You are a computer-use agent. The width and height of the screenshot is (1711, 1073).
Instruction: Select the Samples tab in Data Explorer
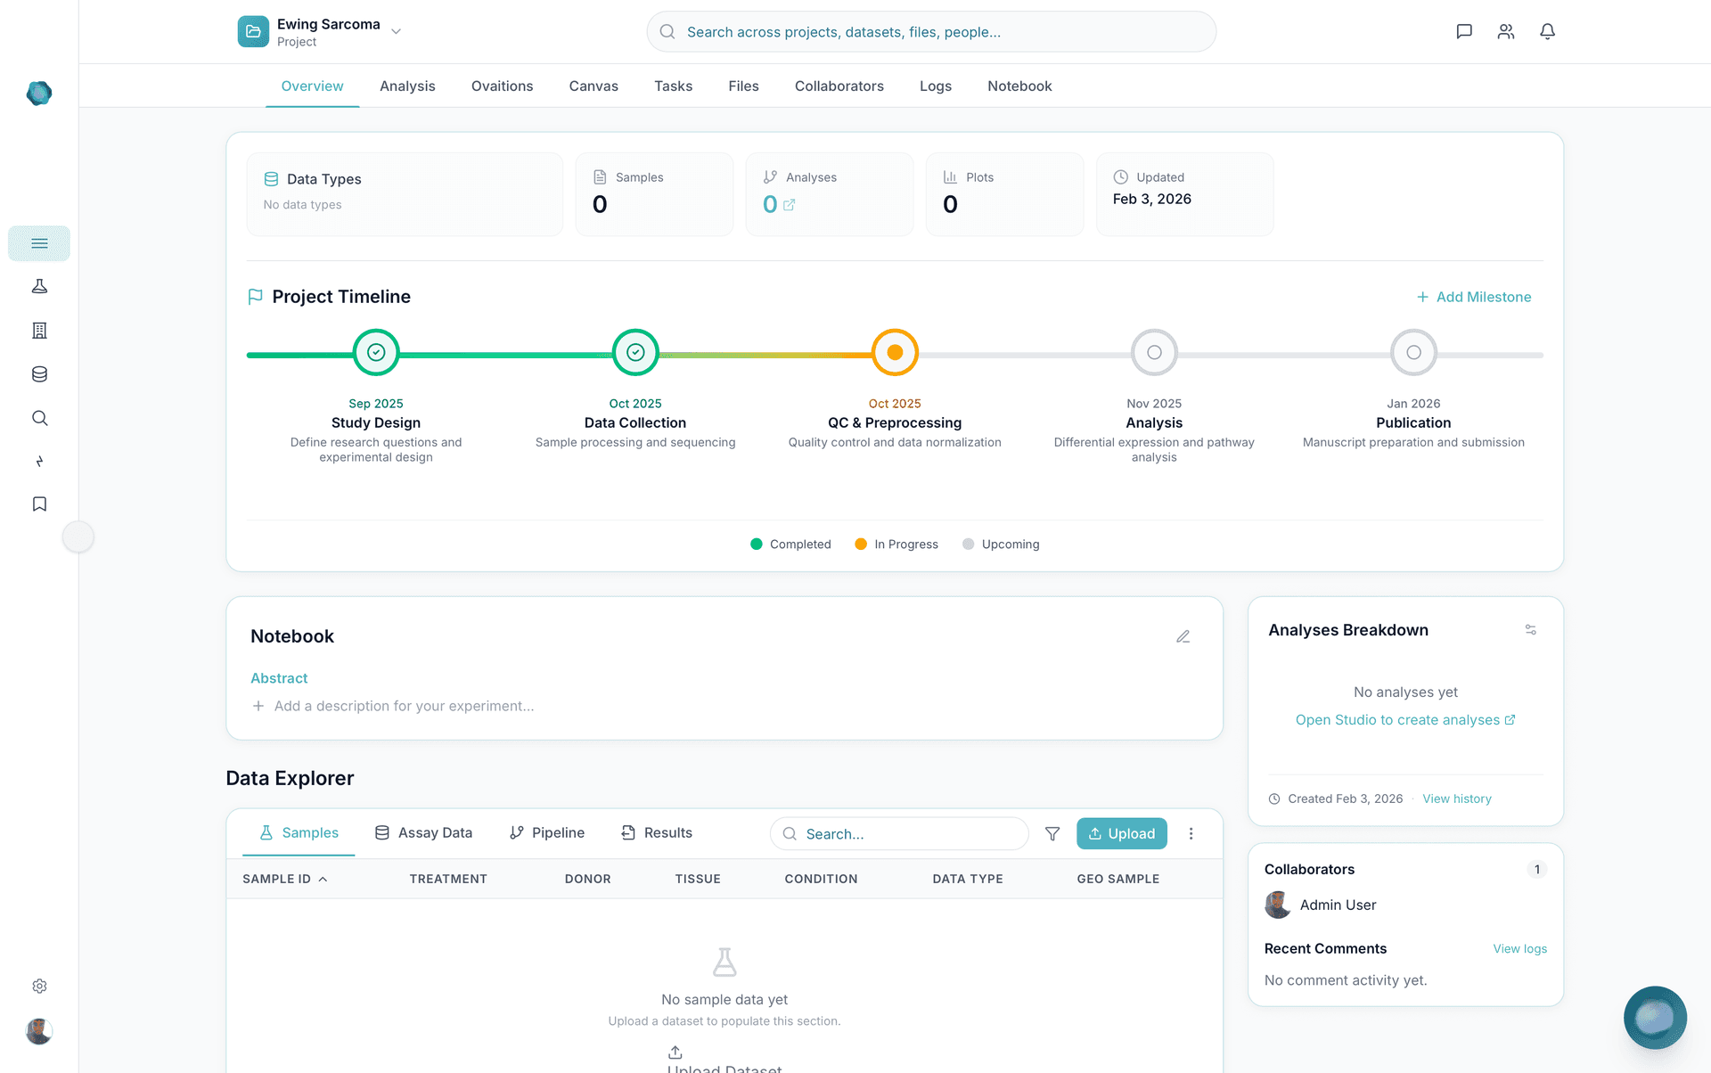299,832
